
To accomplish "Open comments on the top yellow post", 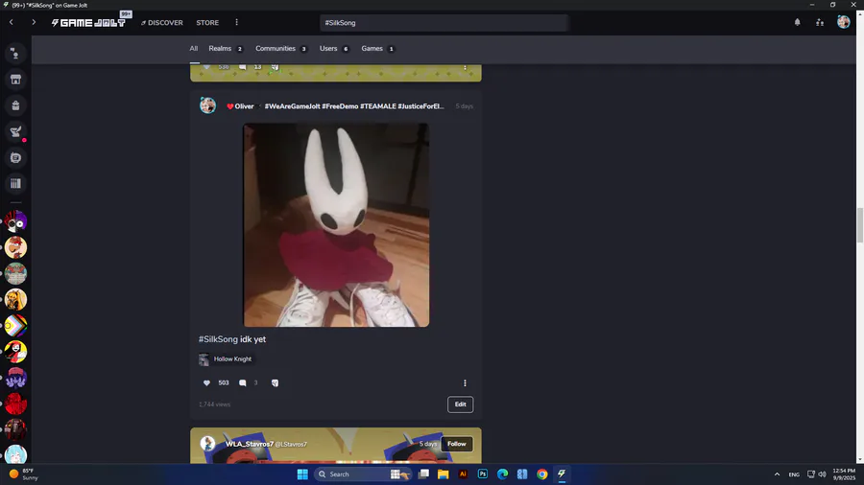I will coord(243,67).
